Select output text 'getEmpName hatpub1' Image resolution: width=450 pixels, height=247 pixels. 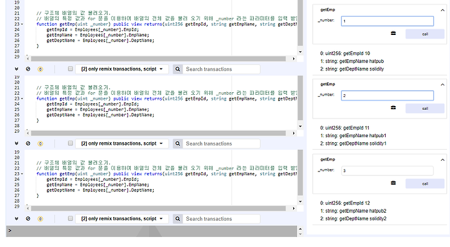coord(362,135)
